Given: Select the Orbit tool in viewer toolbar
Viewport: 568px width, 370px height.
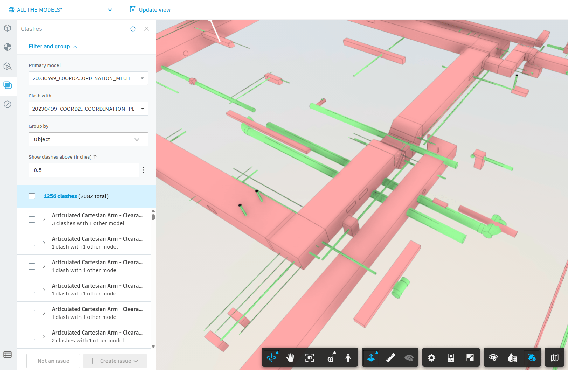Looking at the screenshot, I should click(271, 357).
